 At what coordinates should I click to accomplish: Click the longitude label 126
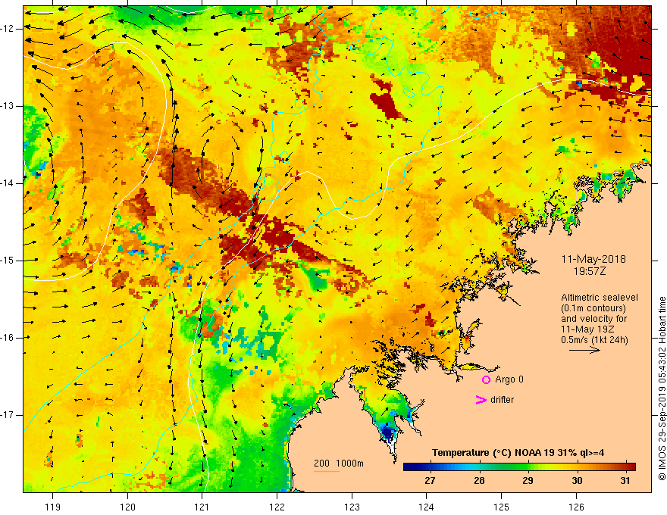tap(576, 507)
